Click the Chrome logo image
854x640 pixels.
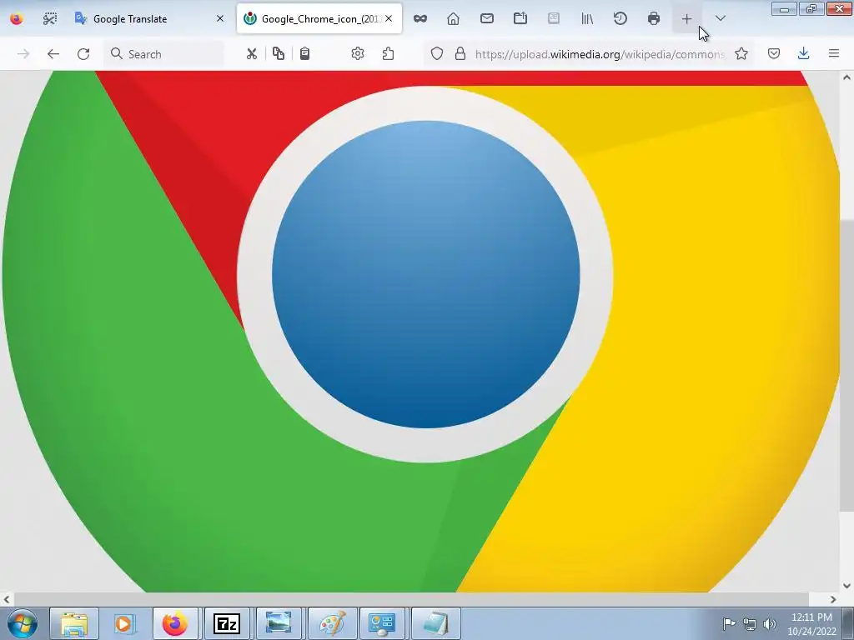point(420,332)
